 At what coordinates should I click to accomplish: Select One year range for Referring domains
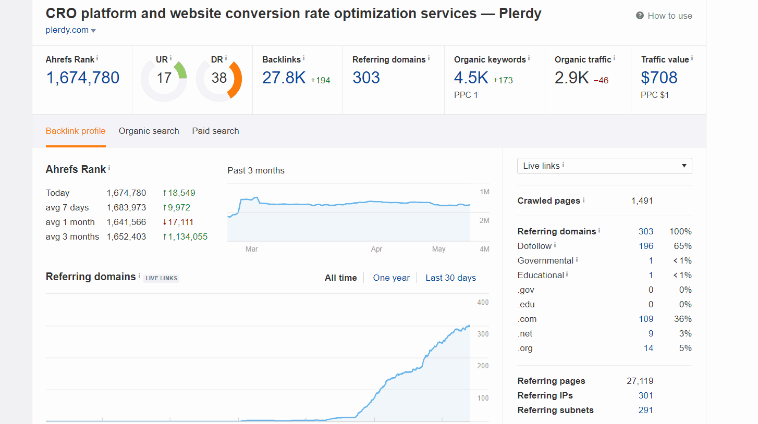coord(392,278)
